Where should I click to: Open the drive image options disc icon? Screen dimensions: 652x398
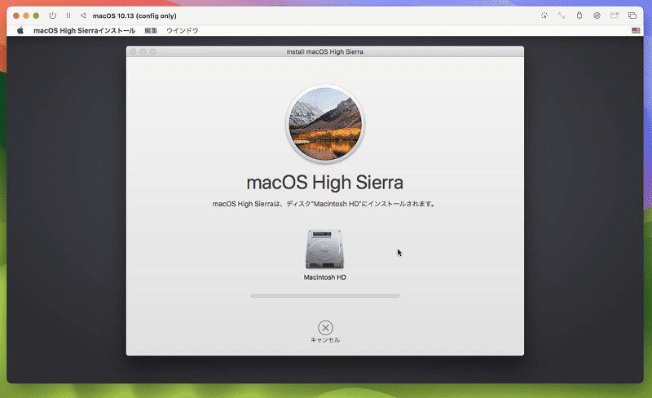(597, 15)
